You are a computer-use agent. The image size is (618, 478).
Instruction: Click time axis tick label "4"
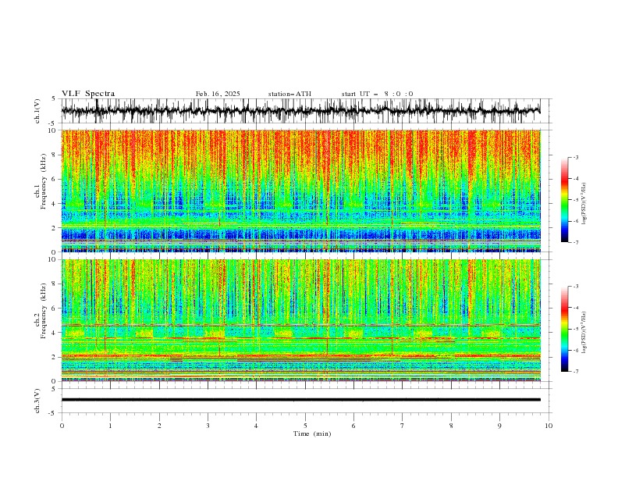tap(256, 426)
